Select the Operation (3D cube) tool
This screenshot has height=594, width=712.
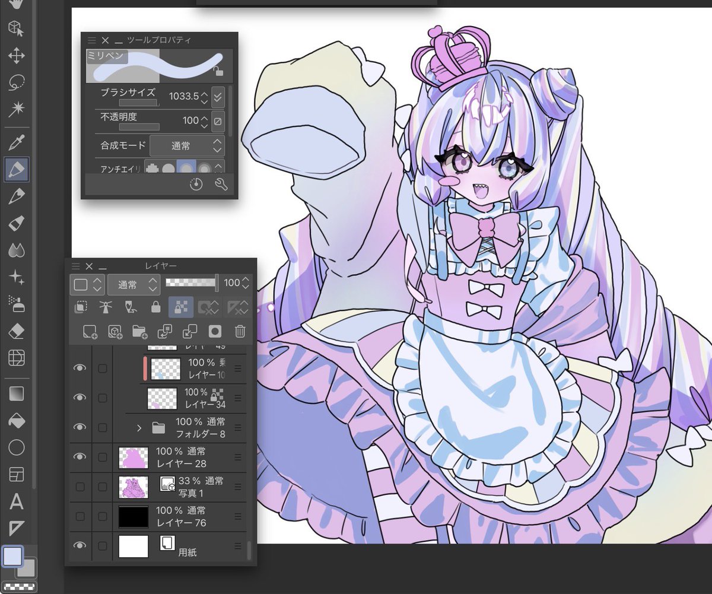[x=16, y=27]
